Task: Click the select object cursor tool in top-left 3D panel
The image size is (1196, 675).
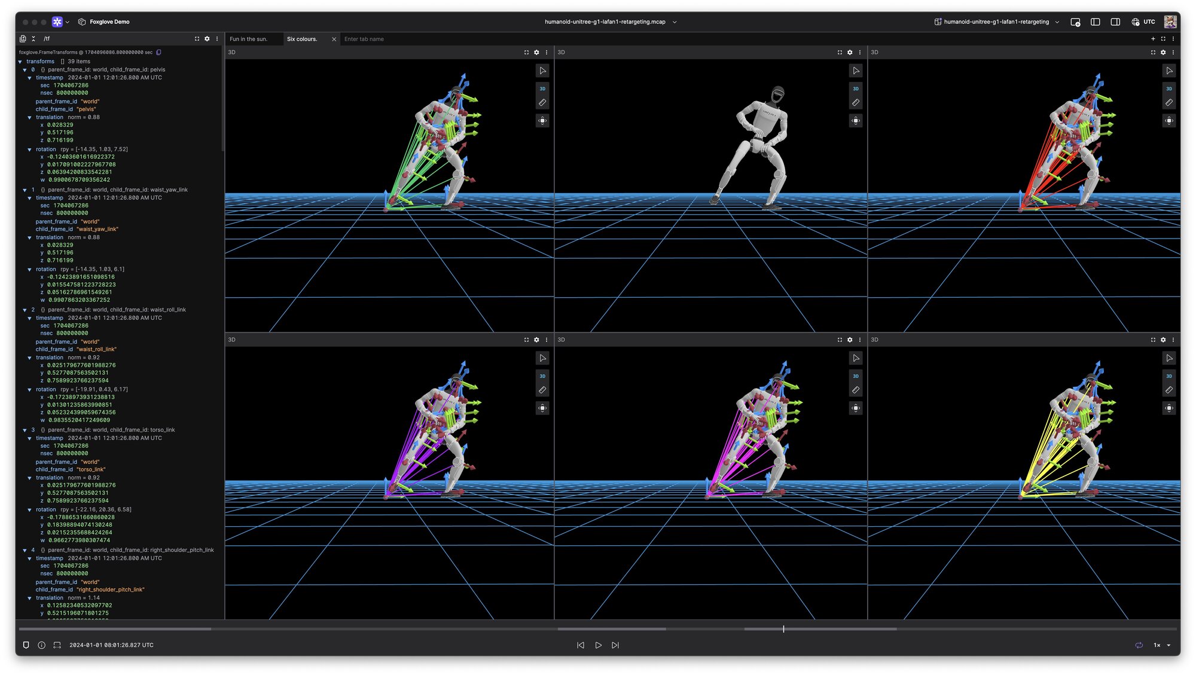Action: click(542, 71)
